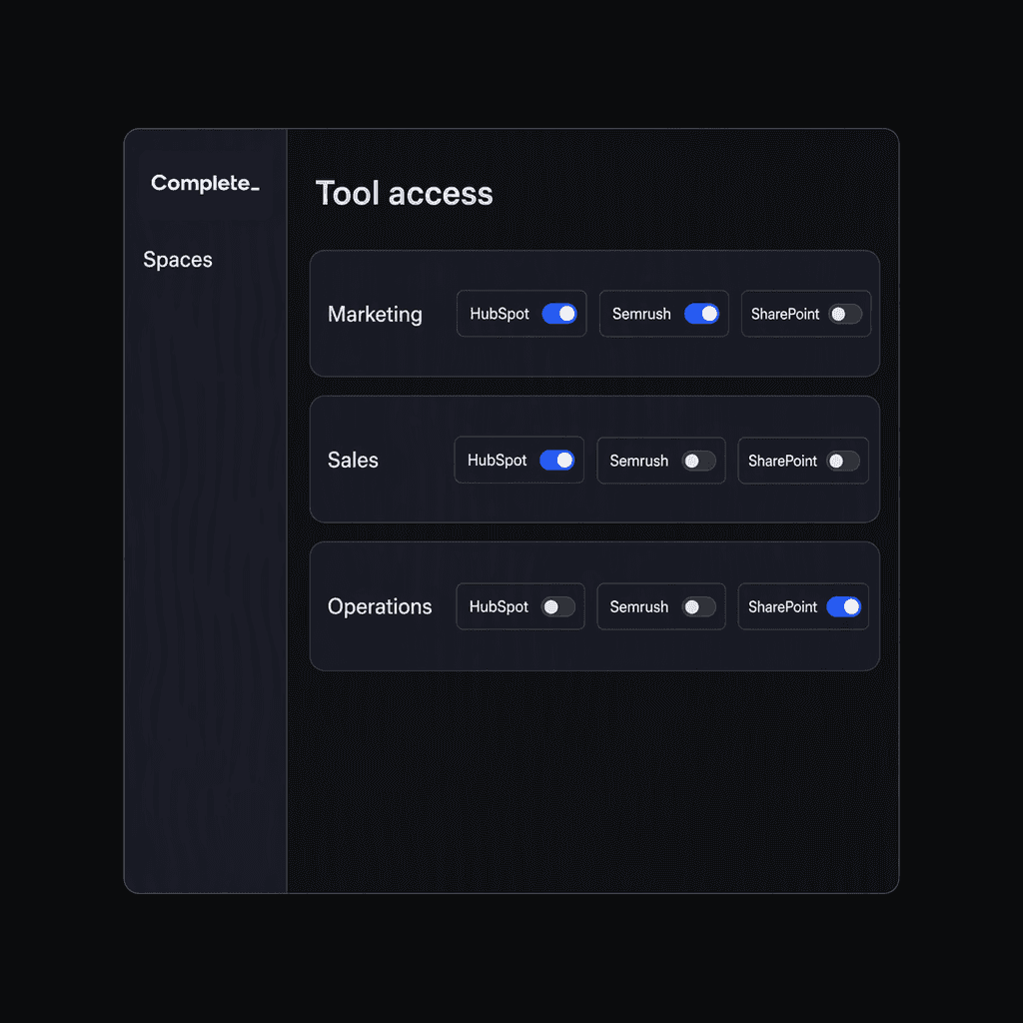Switch on SharePoint toggle for Sales

click(x=843, y=462)
